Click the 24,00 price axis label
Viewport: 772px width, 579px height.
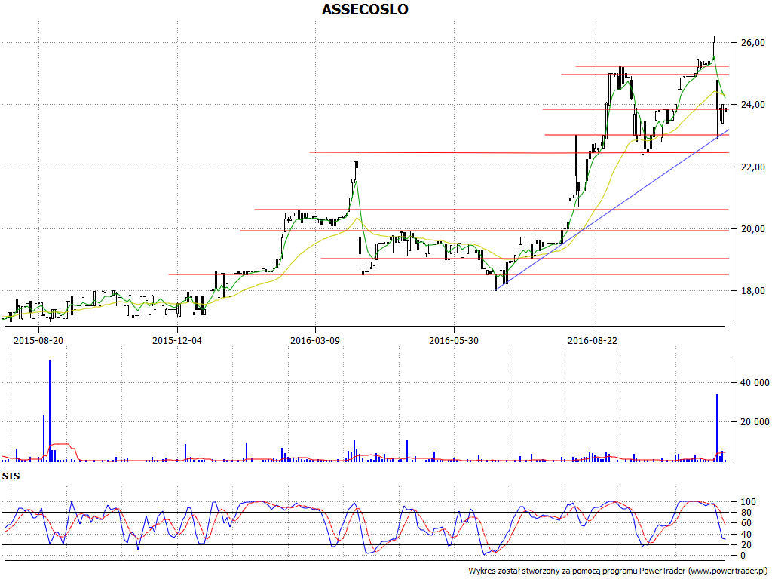coord(753,104)
